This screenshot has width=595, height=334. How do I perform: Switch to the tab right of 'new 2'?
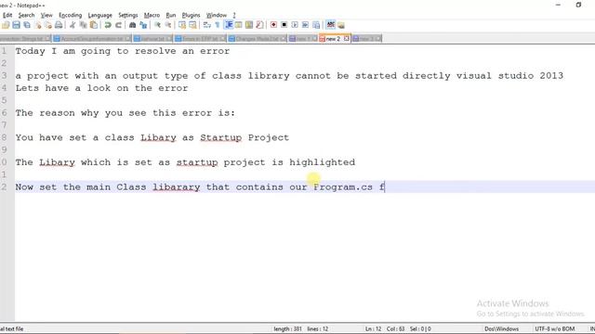point(366,39)
